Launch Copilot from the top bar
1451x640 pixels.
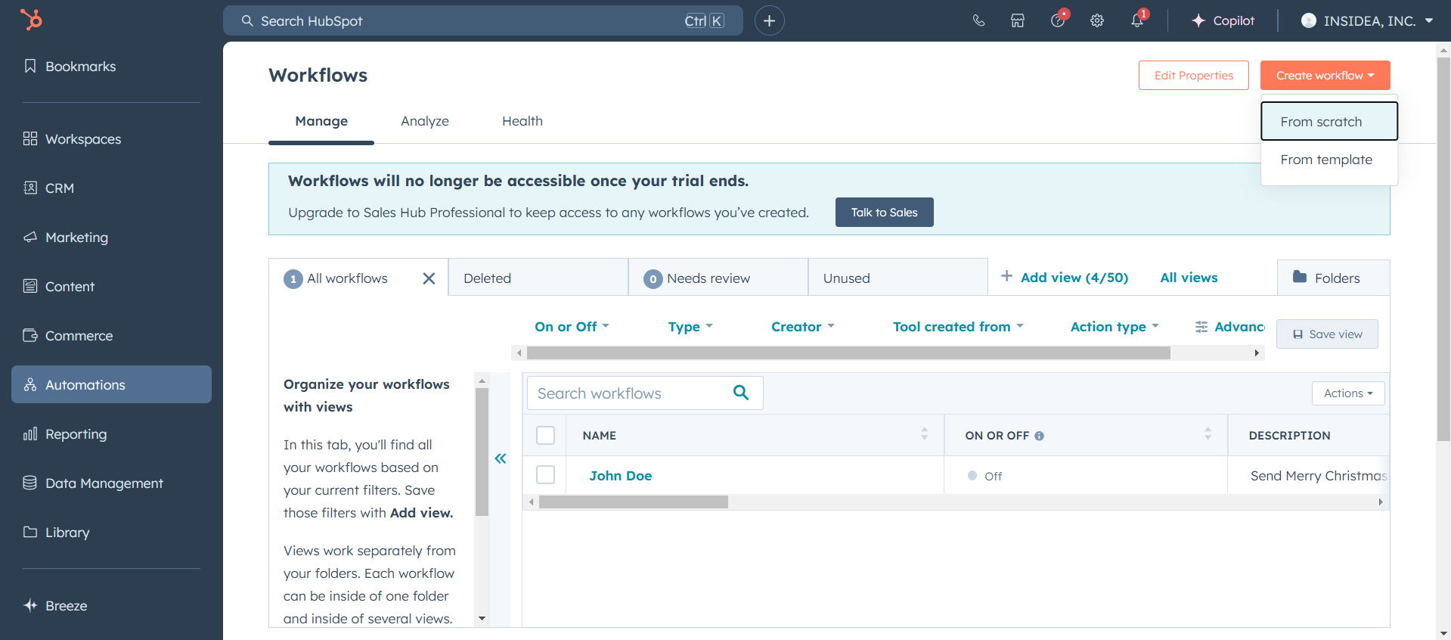pyautogui.click(x=1223, y=20)
